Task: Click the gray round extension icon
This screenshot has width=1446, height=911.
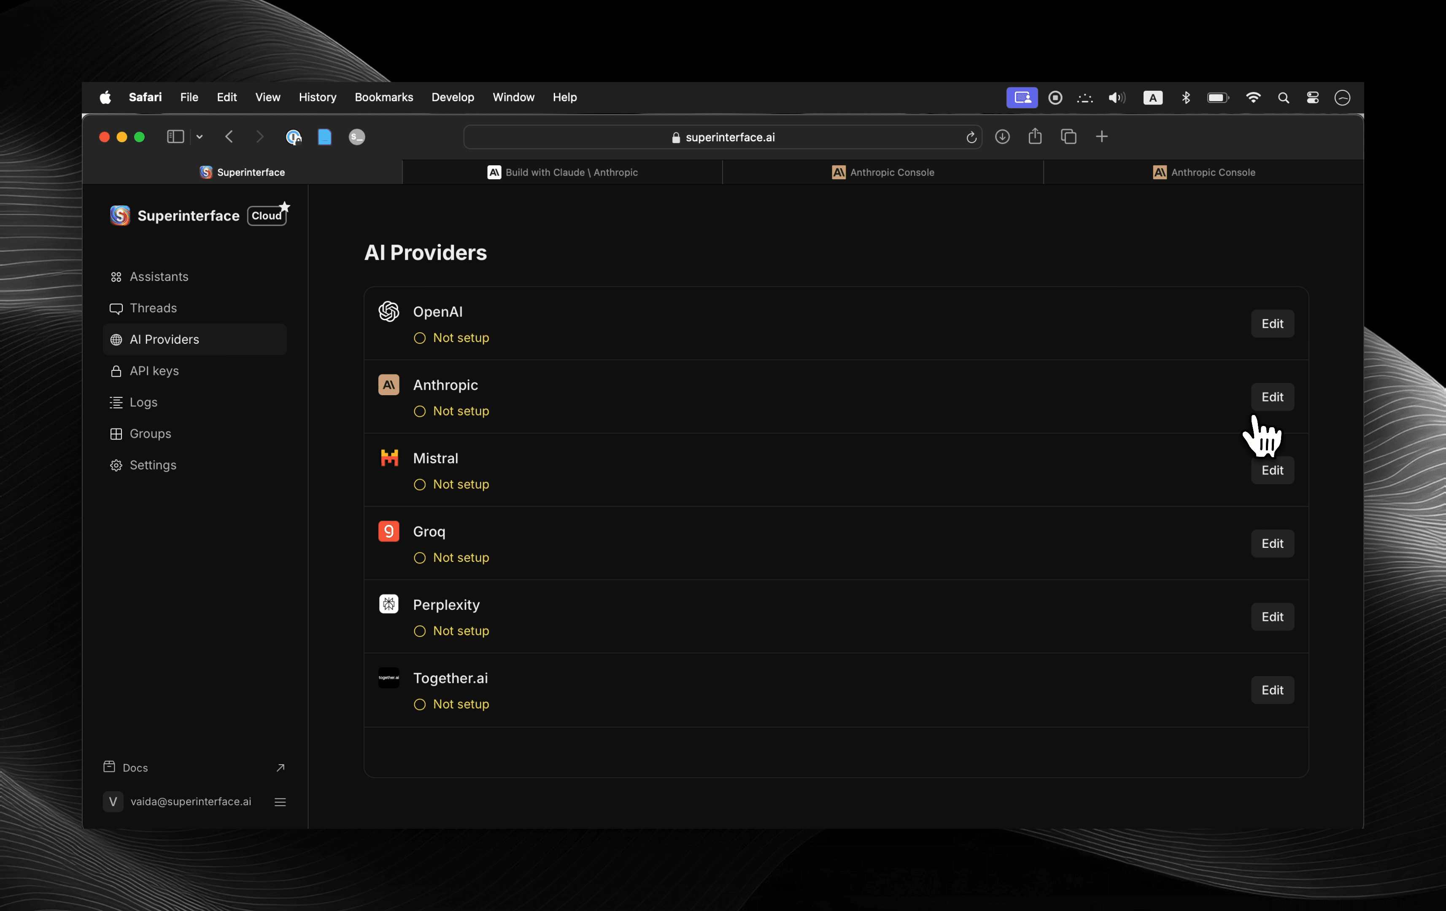Action: click(x=357, y=137)
